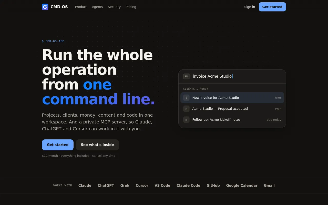Click the invoice Acme Studio search field
The height and width of the screenshot is (205, 328).
(232, 76)
